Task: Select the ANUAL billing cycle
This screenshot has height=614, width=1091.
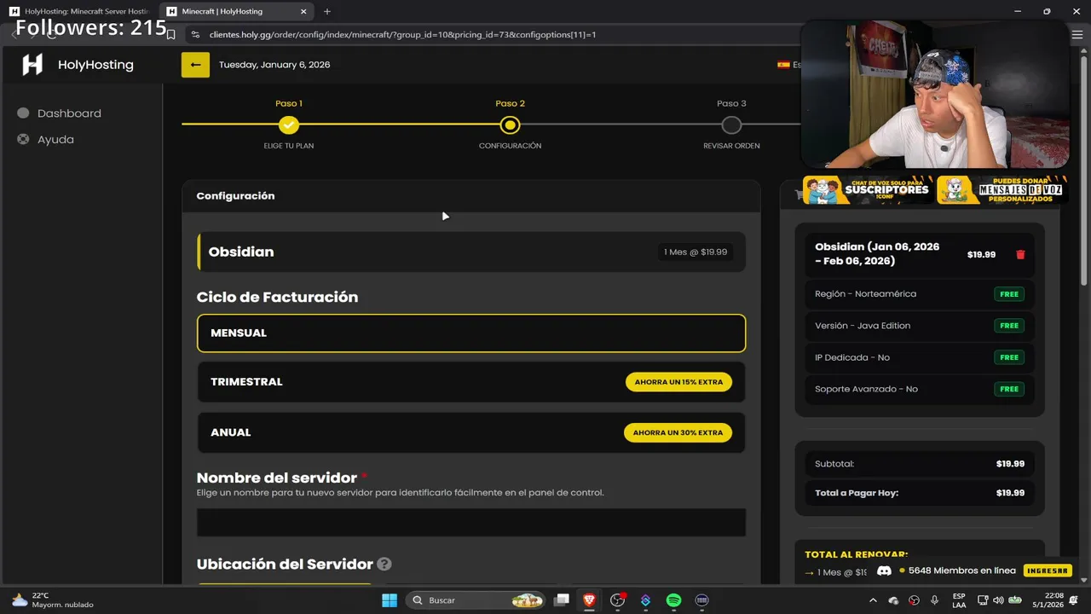Action: [x=471, y=432]
